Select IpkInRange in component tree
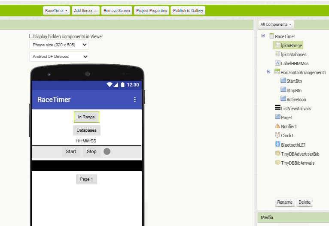The height and width of the screenshot is (226, 329). pyautogui.click(x=291, y=45)
